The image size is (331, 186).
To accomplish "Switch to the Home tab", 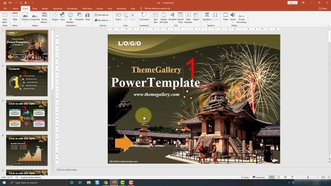I will point(15,9).
